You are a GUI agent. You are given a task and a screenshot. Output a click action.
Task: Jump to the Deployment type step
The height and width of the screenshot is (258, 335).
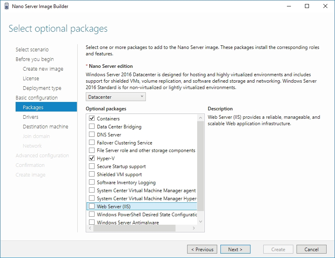tap(42, 88)
